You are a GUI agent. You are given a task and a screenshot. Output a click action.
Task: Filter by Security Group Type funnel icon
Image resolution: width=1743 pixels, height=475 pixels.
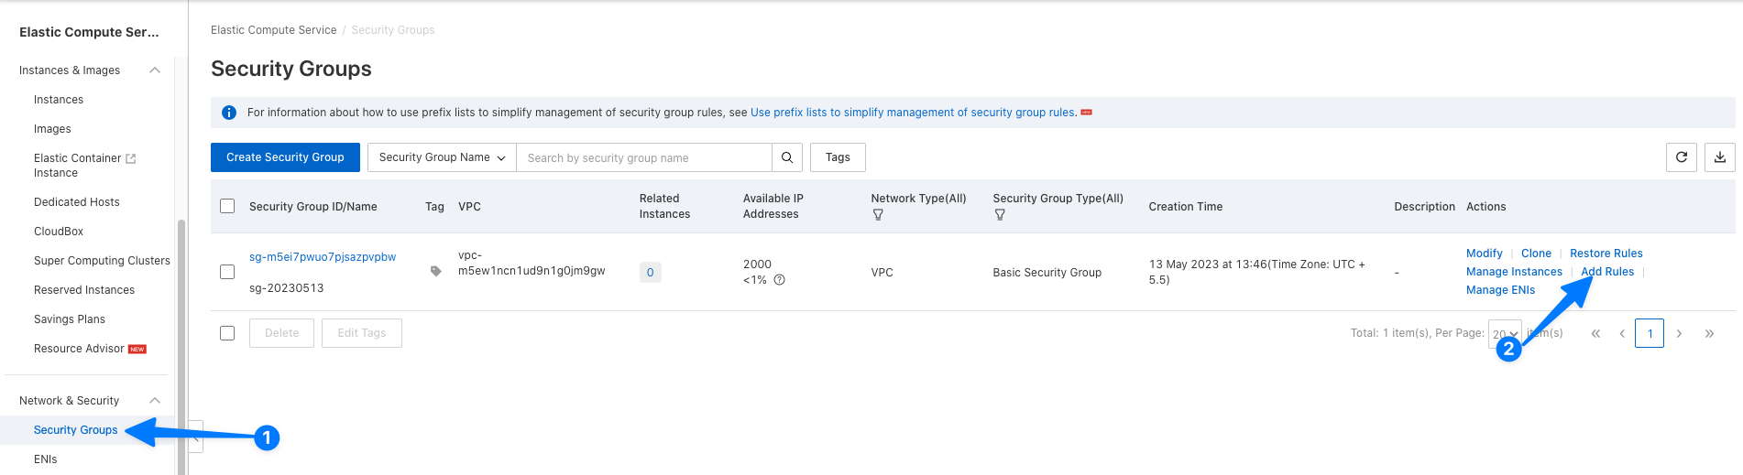coord(1000,215)
